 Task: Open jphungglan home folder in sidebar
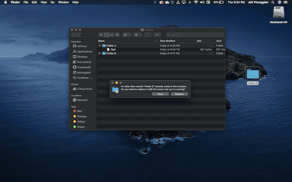(82, 72)
